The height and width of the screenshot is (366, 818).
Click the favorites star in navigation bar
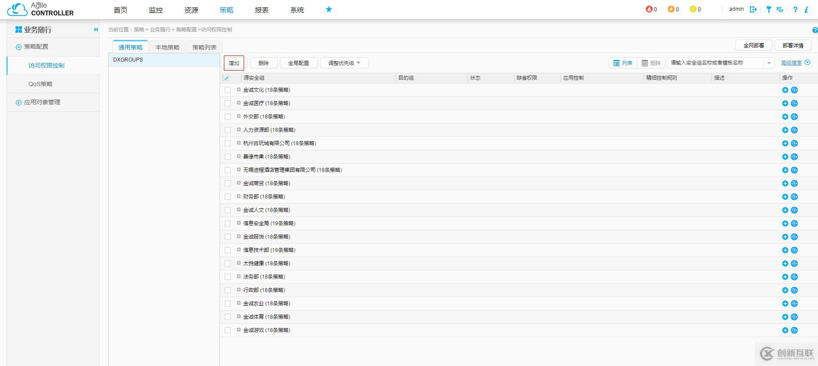[329, 9]
